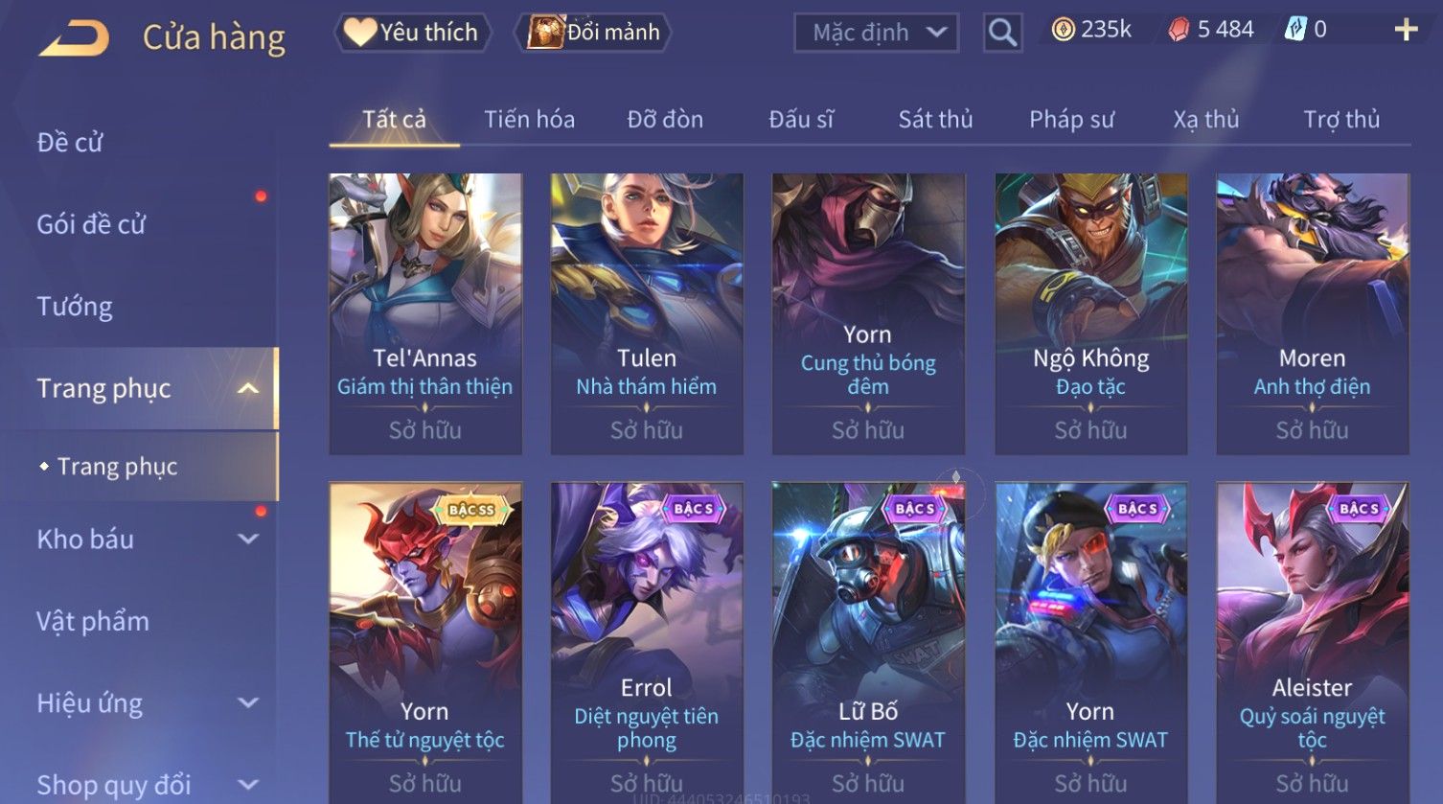Switch to the Pháp sư tab
Viewport: 1443px width, 804px height.
1071,120
